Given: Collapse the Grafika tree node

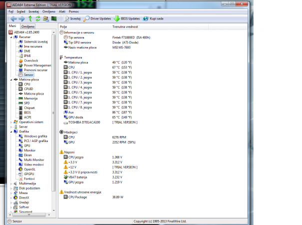Looking at the screenshot, I should pos(11,131).
